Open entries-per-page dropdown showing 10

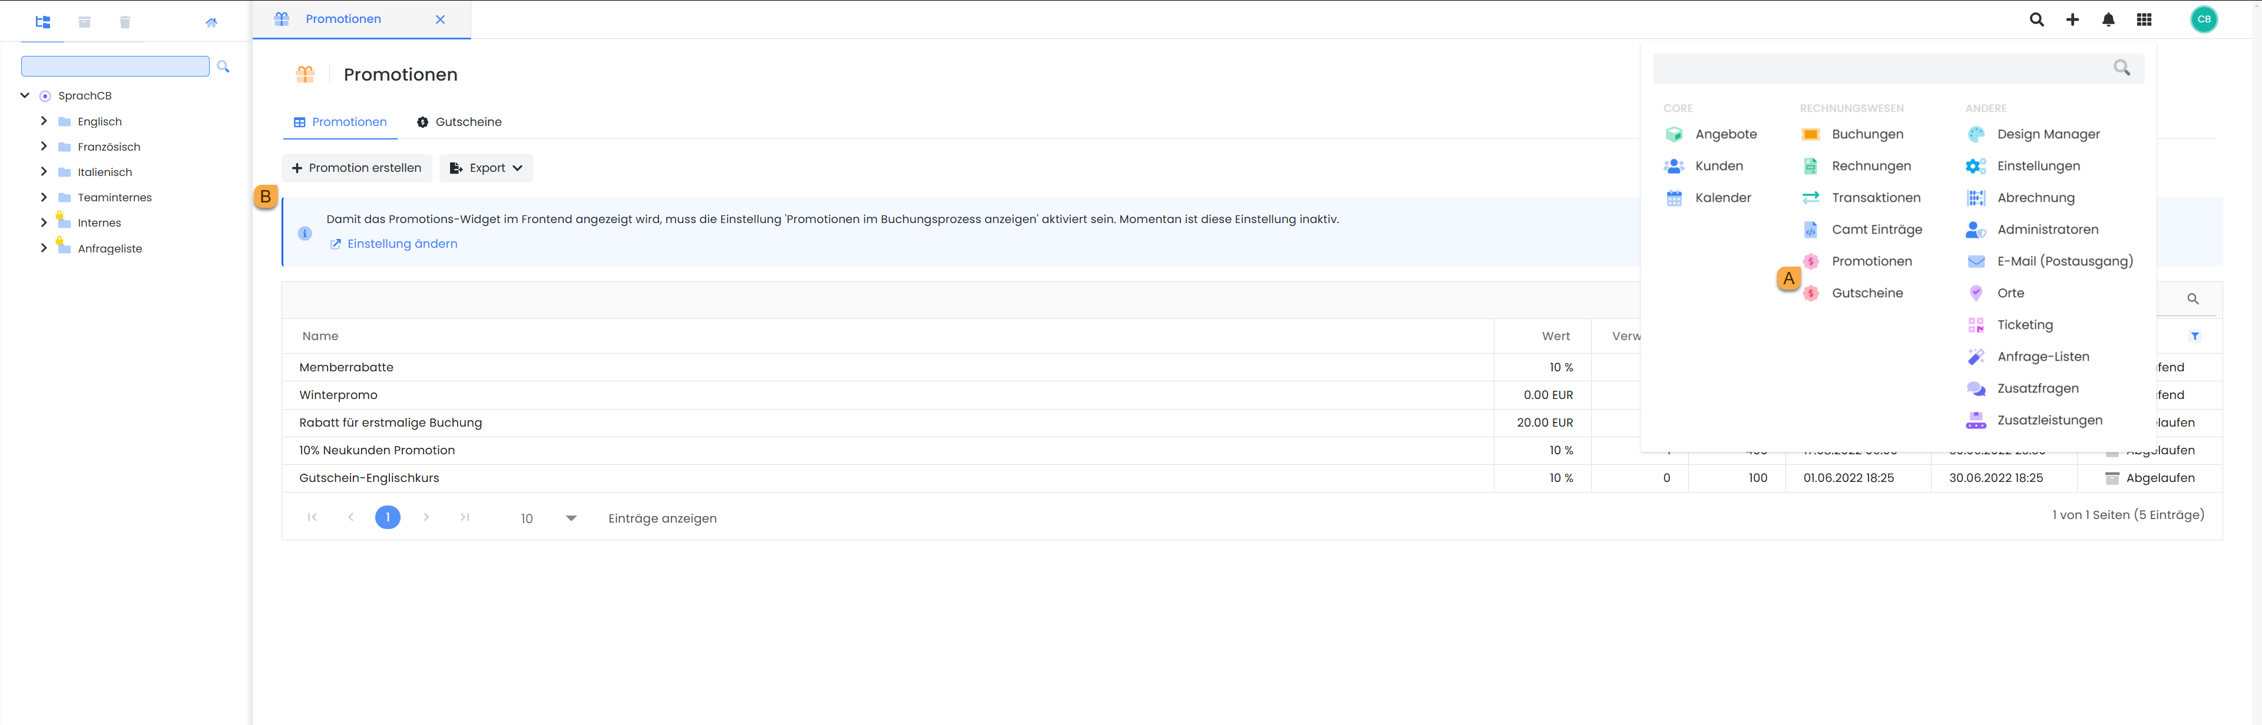click(x=549, y=518)
